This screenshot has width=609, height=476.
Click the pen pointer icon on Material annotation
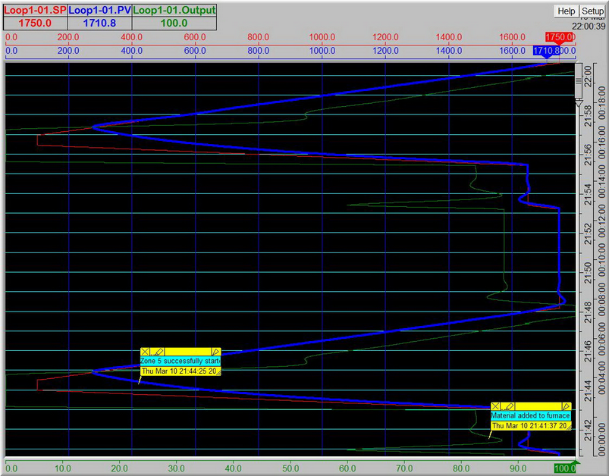click(566, 406)
